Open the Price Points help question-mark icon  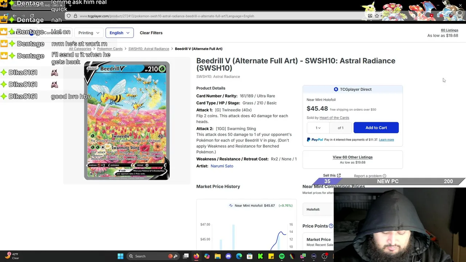[x=331, y=226]
